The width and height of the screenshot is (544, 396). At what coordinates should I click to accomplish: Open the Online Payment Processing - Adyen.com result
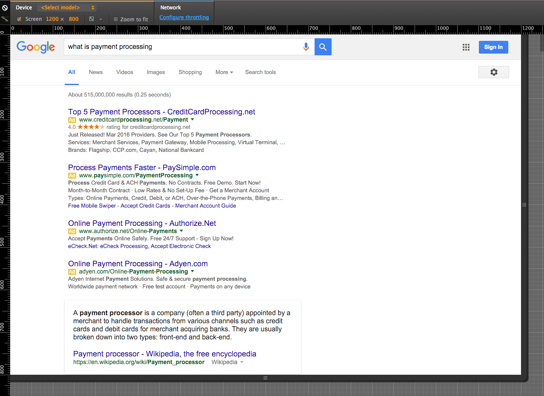(x=138, y=264)
